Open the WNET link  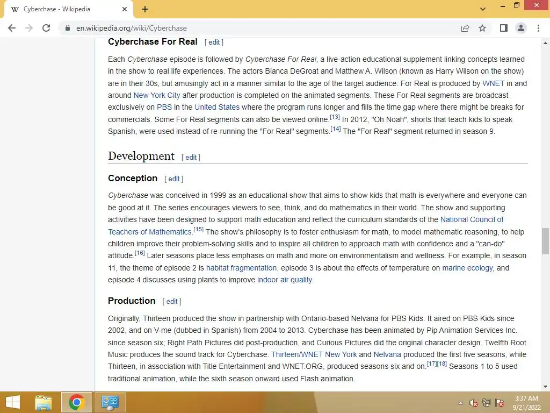pyautogui.click(x=493, y=83)
